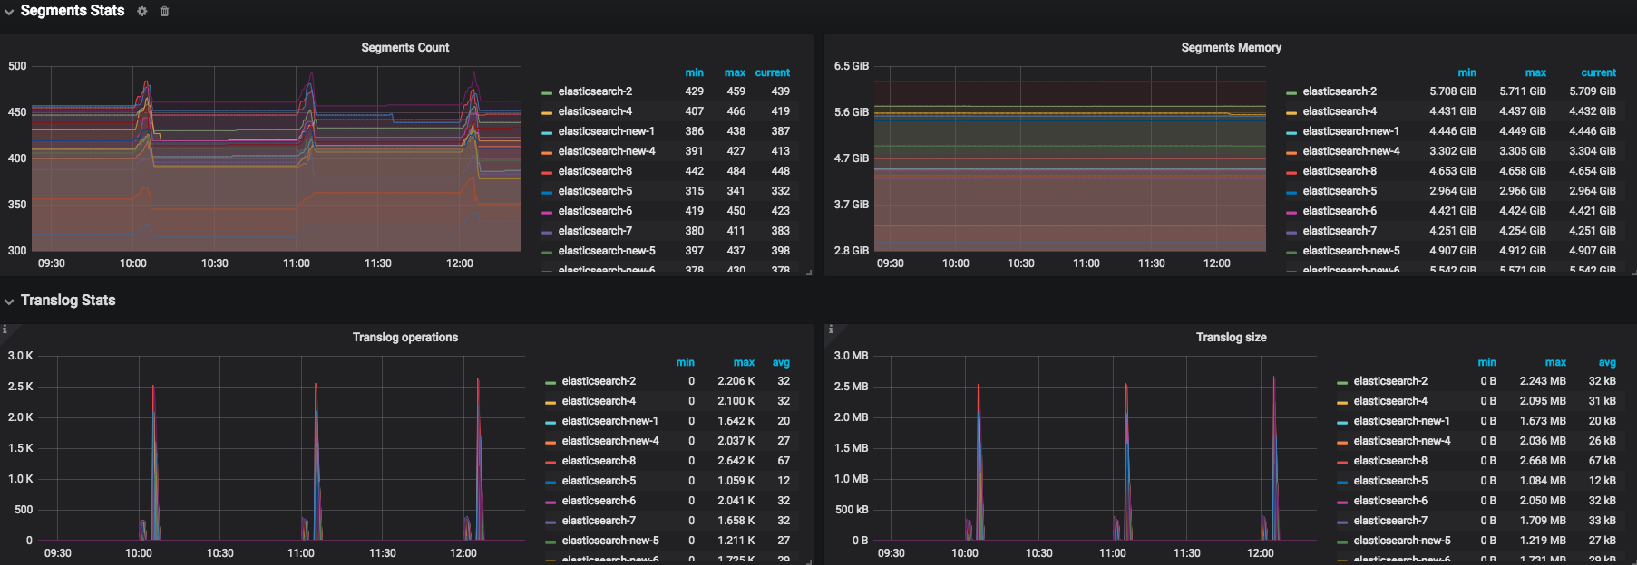1637x565 pixels.
Task: Sort Translog operations legend by max
Action: 744,362
